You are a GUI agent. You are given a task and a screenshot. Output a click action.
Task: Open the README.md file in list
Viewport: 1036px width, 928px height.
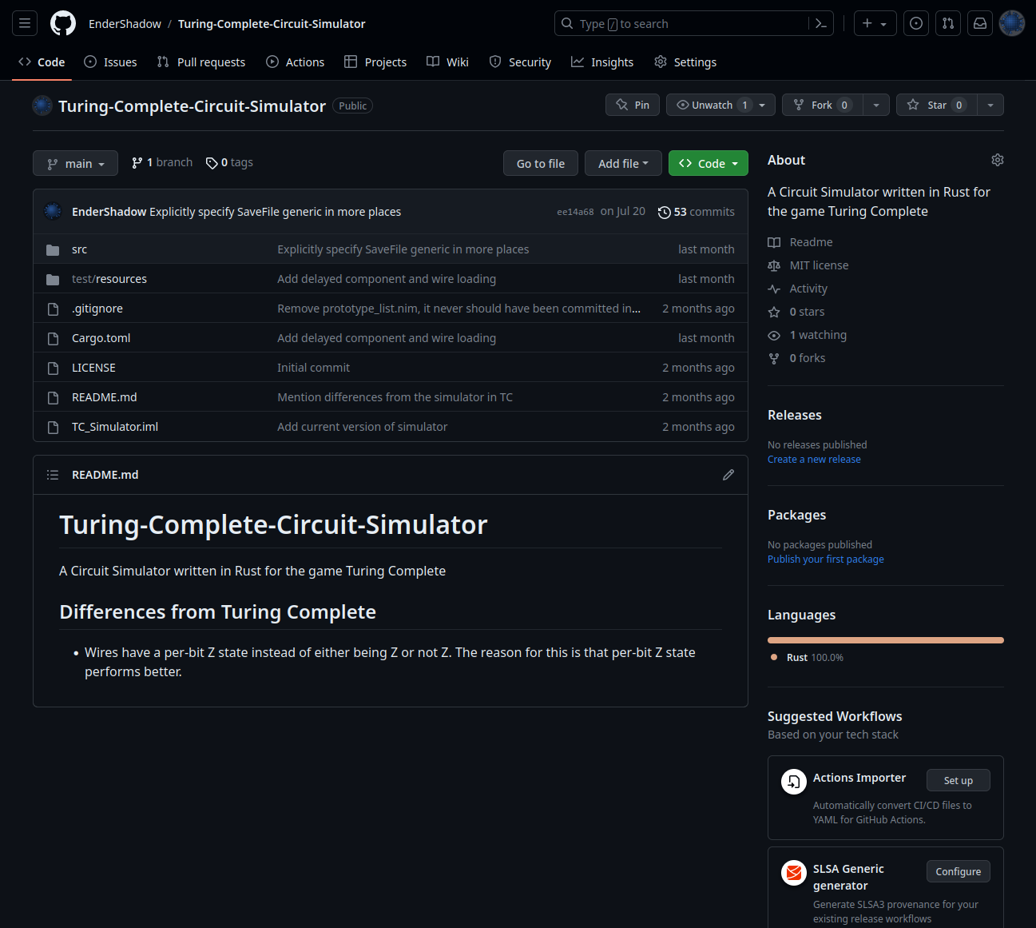(x=105, y=397)
